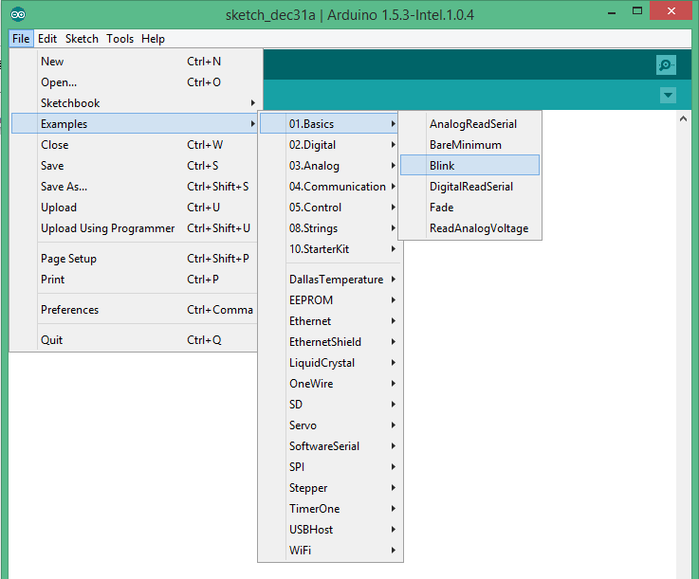The width and height of the screenshot is (699, 579).
Task: Open the tab options dropdown arrow
Action: coord(668,96)
